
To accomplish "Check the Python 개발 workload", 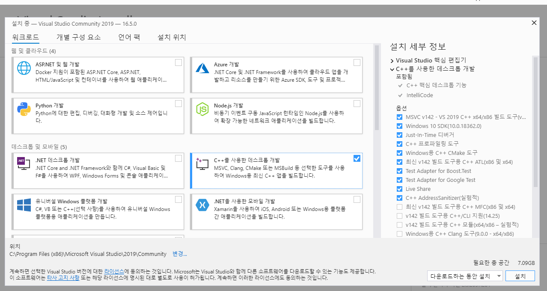I will [x=178, y=104].
